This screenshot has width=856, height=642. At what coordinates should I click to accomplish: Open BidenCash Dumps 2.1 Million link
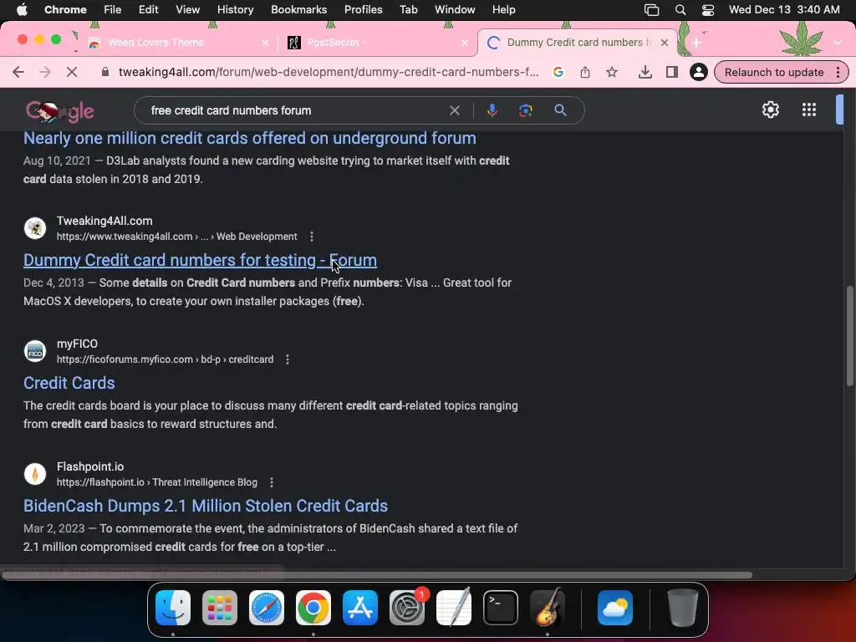coord(206,506)
